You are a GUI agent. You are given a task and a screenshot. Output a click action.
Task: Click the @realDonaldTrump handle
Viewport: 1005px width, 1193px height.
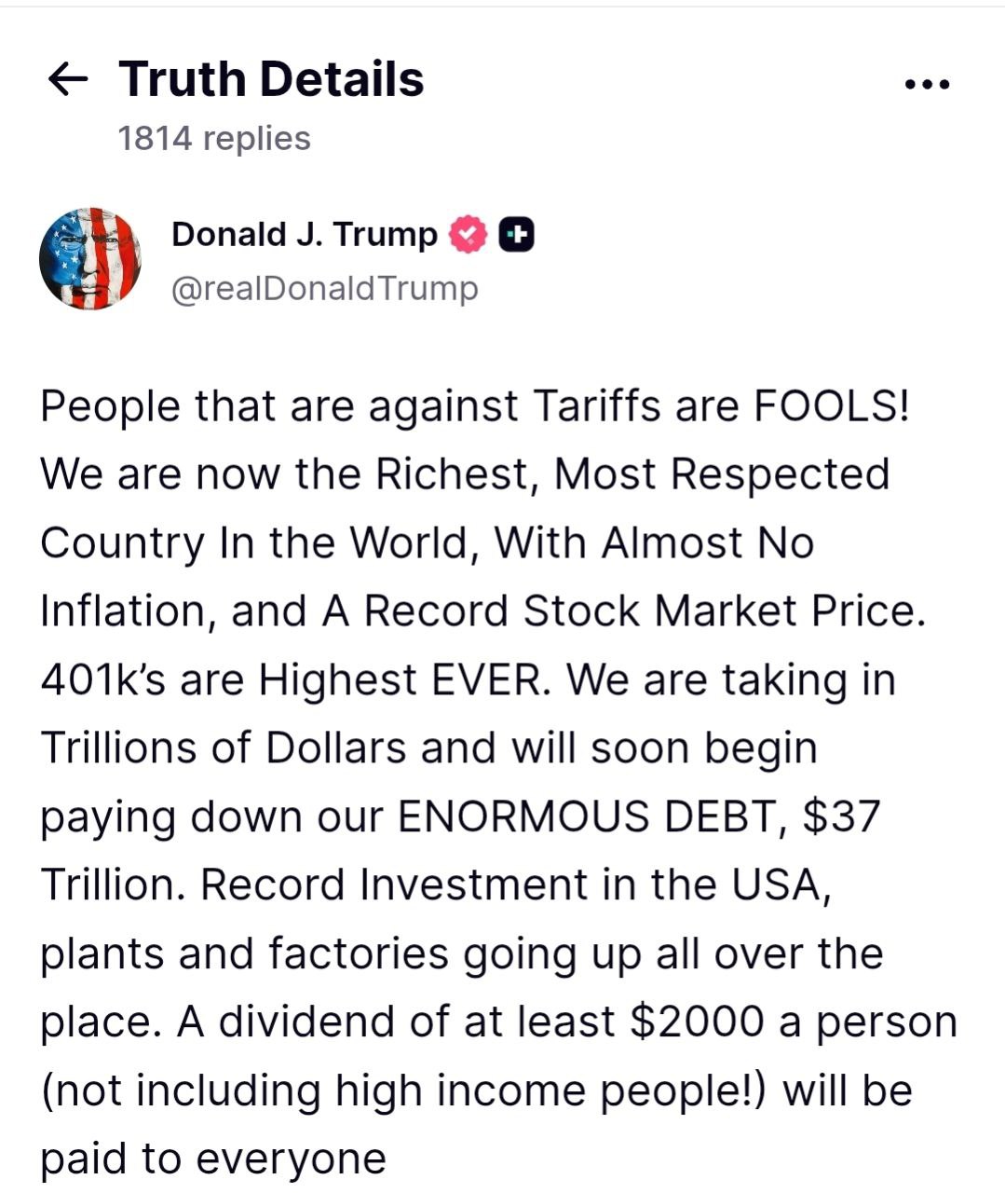point(324,288)
